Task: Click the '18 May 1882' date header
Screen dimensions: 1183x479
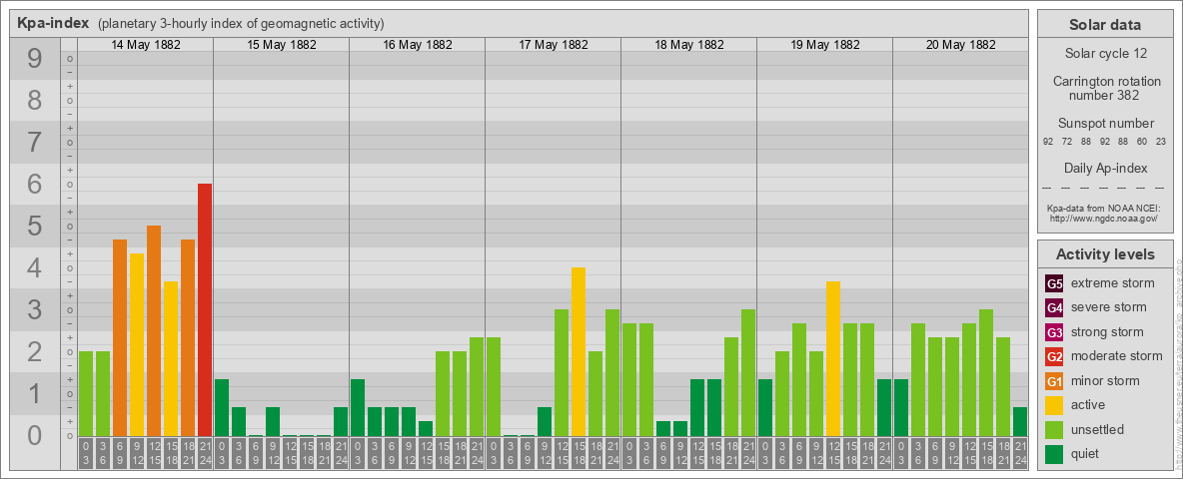Action: point(688,45)
